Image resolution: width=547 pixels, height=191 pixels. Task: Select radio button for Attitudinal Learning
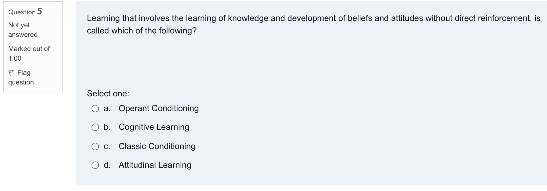(x=95, y=165)
